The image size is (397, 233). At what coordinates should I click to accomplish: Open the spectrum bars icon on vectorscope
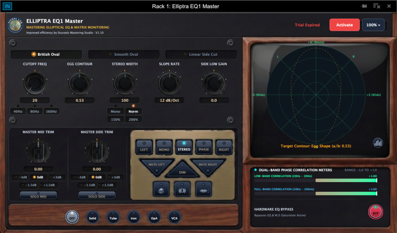click(378, 143)
